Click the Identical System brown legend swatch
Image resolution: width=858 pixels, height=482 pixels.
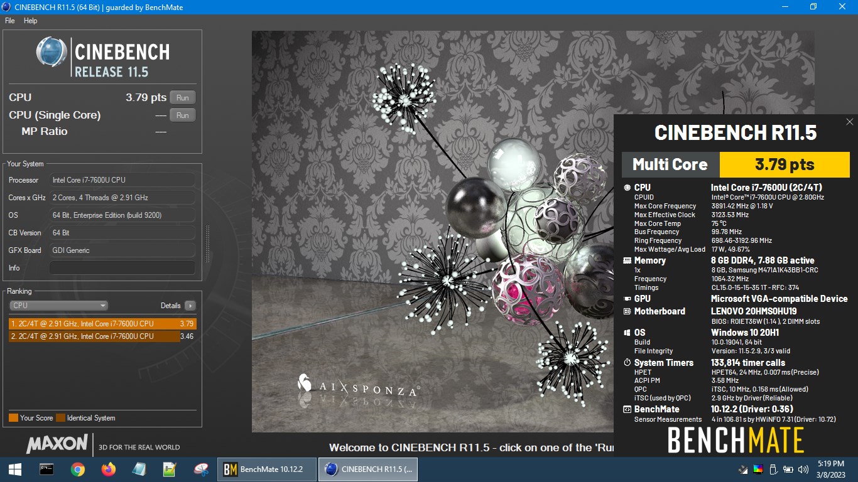[60, 418]
